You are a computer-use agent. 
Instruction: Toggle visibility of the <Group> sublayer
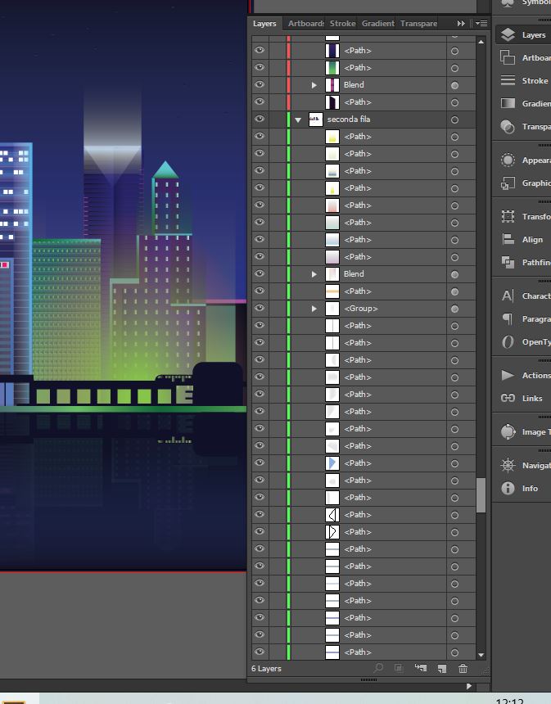click(260, 309)
